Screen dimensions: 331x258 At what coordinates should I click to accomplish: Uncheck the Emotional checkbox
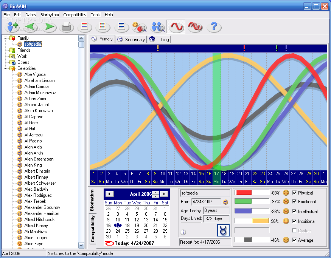294,201
